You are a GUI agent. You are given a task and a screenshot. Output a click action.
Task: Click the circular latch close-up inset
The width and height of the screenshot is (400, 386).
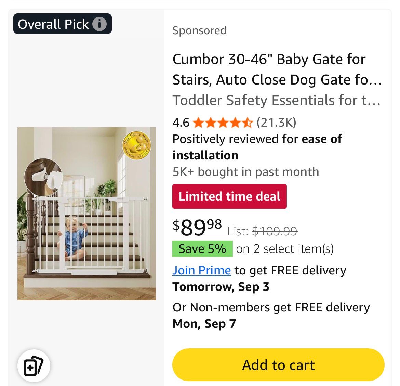tap(43, 177)
